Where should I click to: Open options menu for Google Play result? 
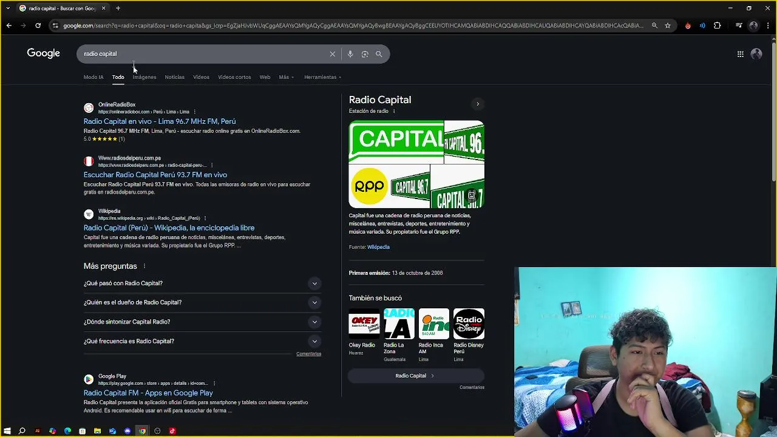click(214, 383)
